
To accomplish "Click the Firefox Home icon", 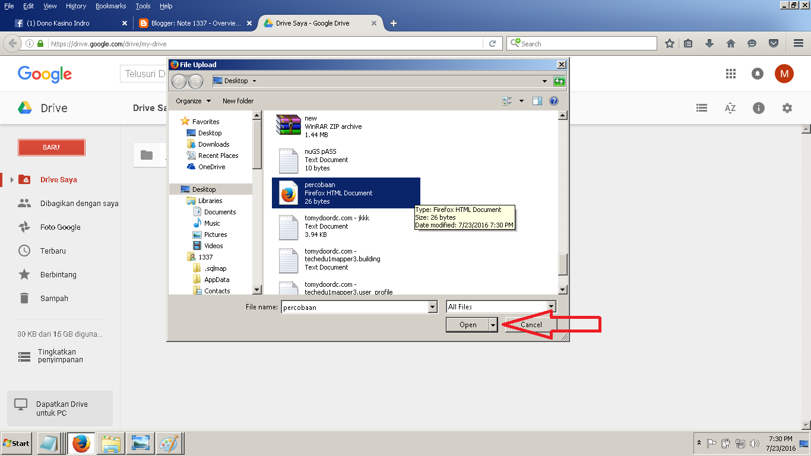I will (x=730, y=43).
